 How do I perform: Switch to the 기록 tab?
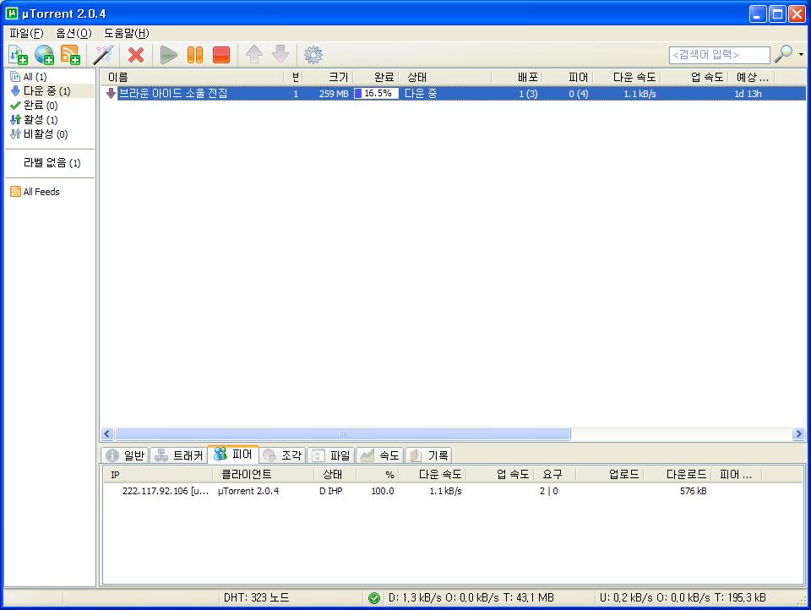(x=429, y=455)
